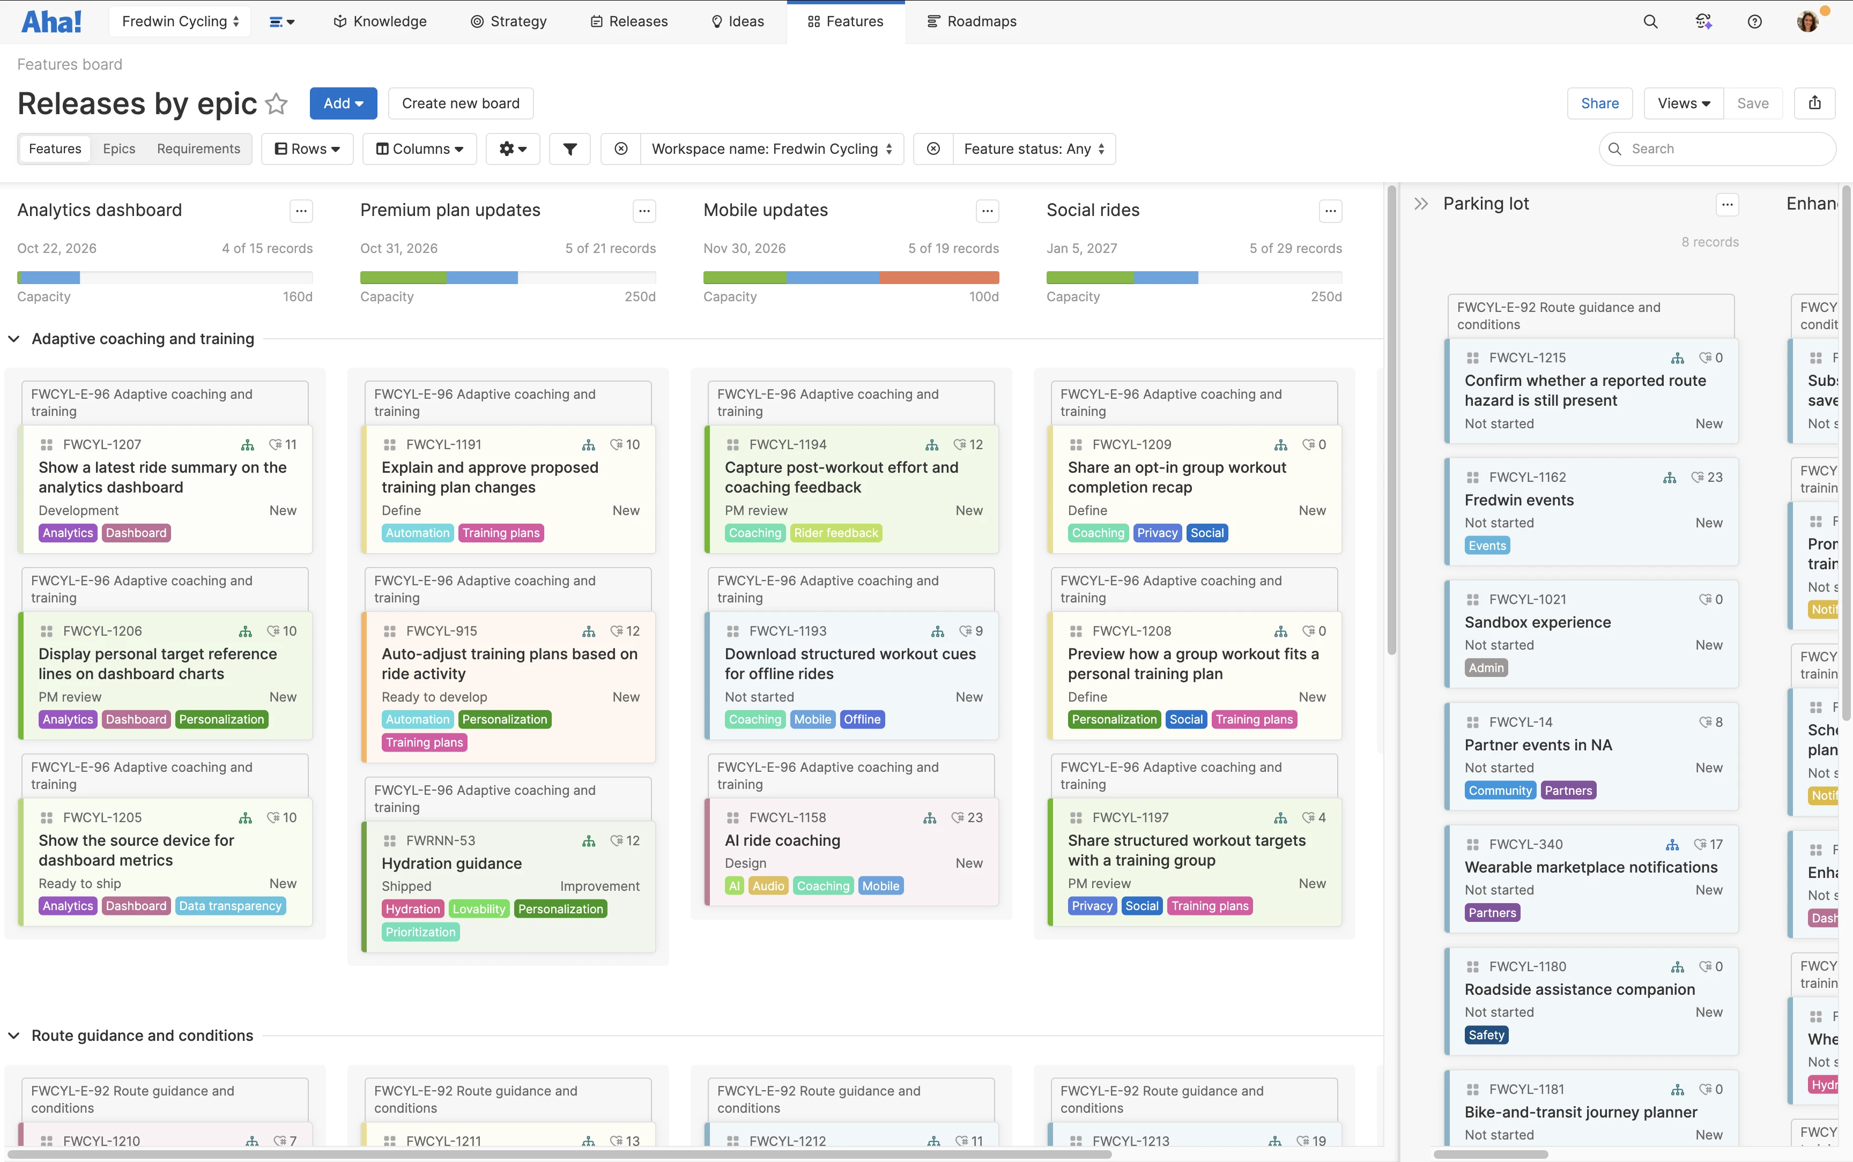
Task: Go to the Releases tab
Action: (629, 21)
